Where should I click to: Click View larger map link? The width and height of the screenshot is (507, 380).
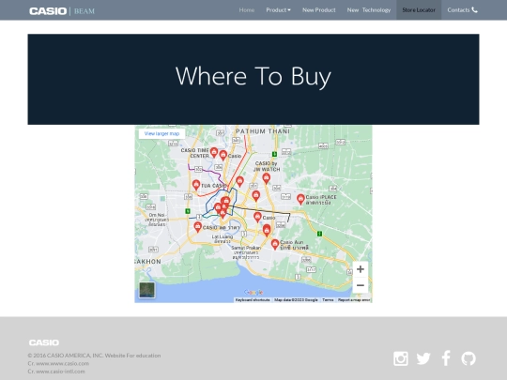click(161, 133)
